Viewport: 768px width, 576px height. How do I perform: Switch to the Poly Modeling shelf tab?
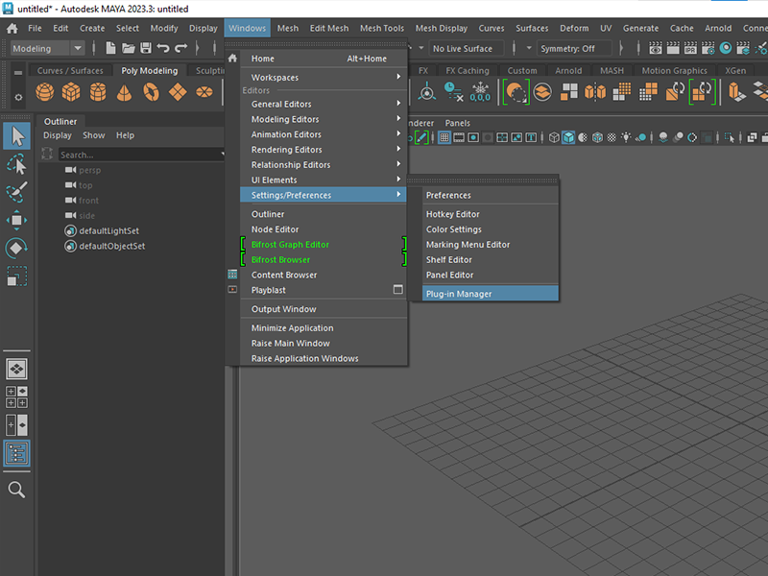click(150, 70)
